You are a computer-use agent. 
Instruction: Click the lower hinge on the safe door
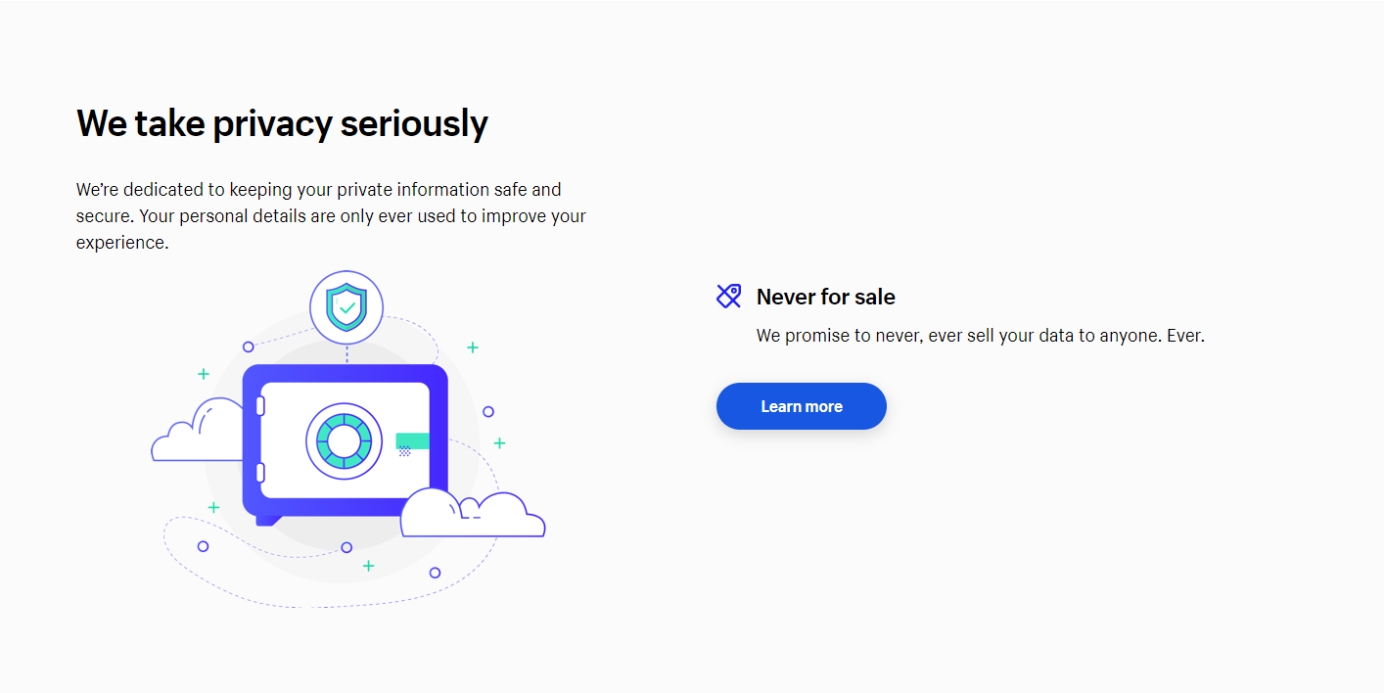pyautogui.click(x=260, y=474)
